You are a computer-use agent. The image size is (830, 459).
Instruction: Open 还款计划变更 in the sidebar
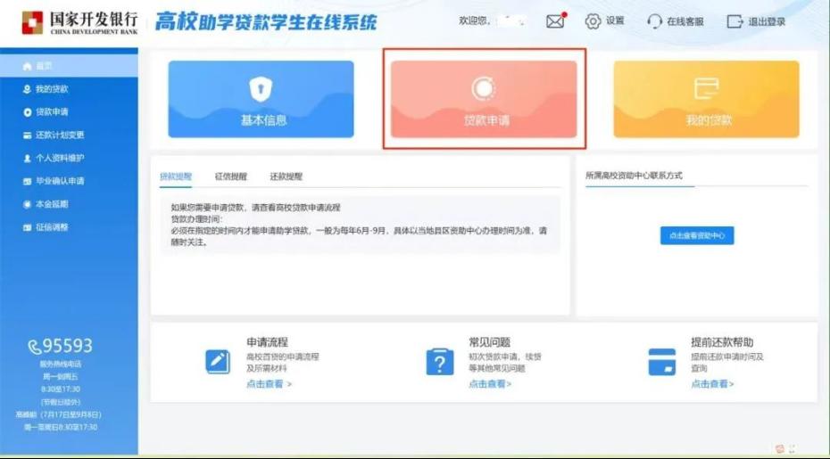60,135
